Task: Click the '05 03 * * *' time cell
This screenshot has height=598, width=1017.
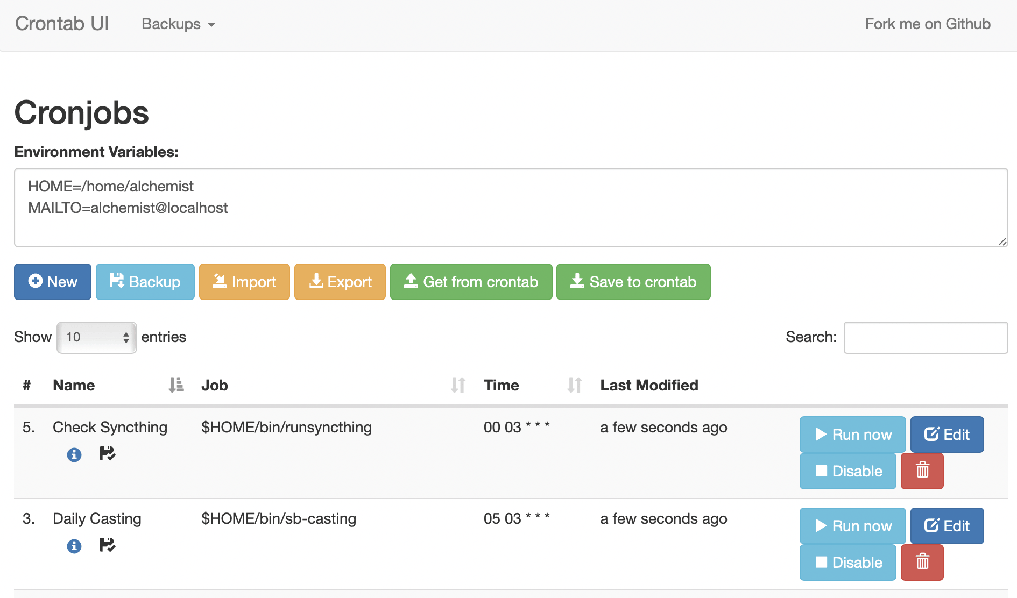Action: 517,518
